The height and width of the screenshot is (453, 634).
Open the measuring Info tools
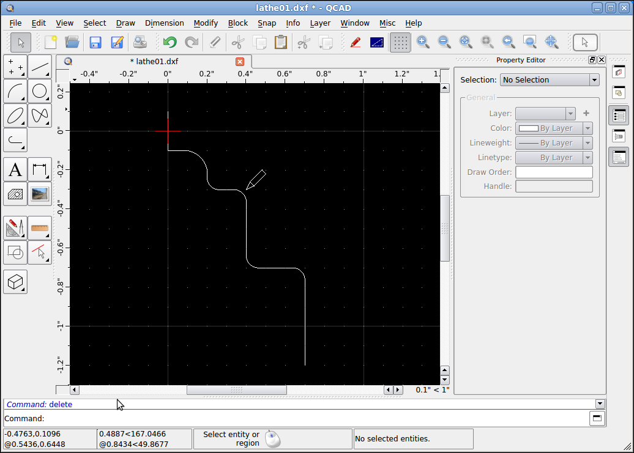pos(40,228)
